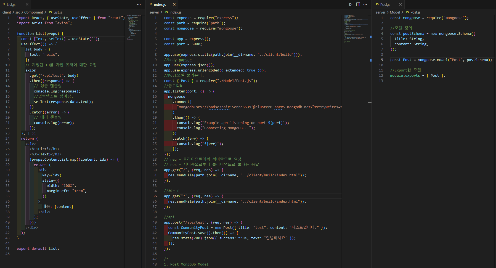The width and height of the screenshot is (496, 268).
Task: Click 'const CommunityPost = new Post' line
Action: coord(248,228)
